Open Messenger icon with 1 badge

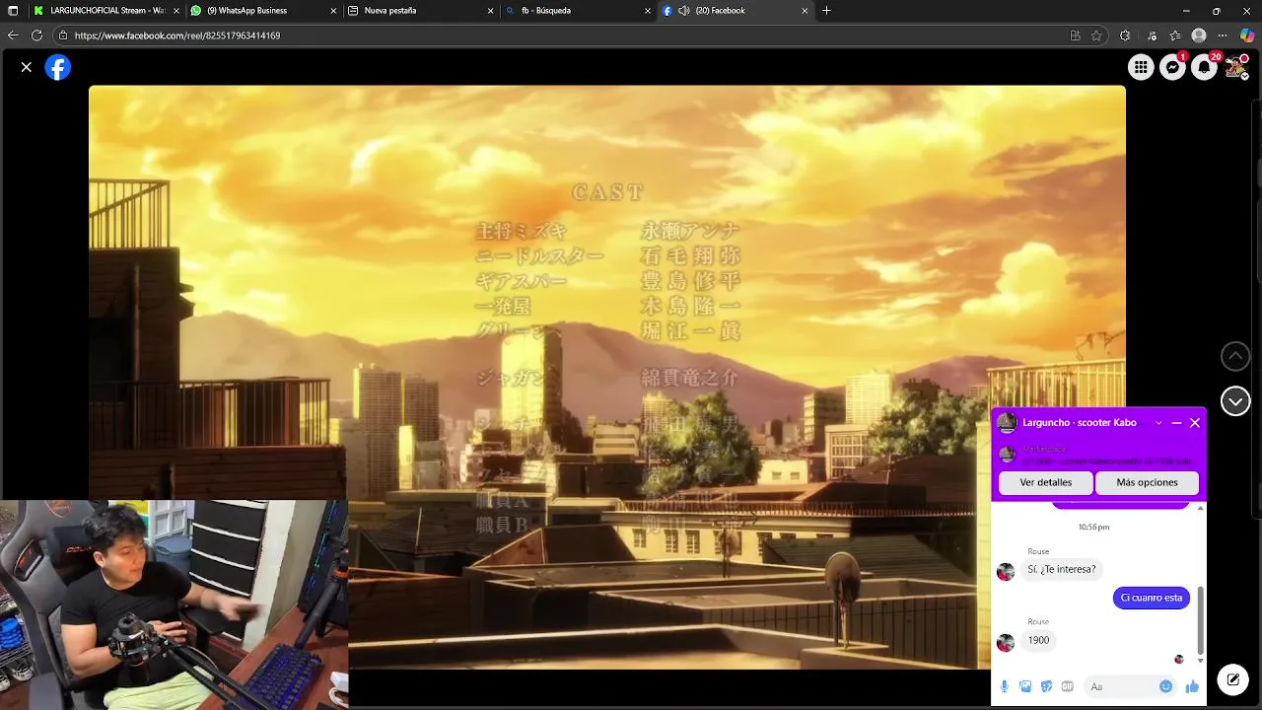tap(1172, 67)
